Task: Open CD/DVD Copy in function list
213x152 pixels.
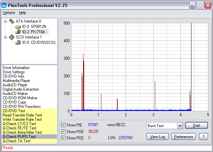Action: click(x=14, y=102)
